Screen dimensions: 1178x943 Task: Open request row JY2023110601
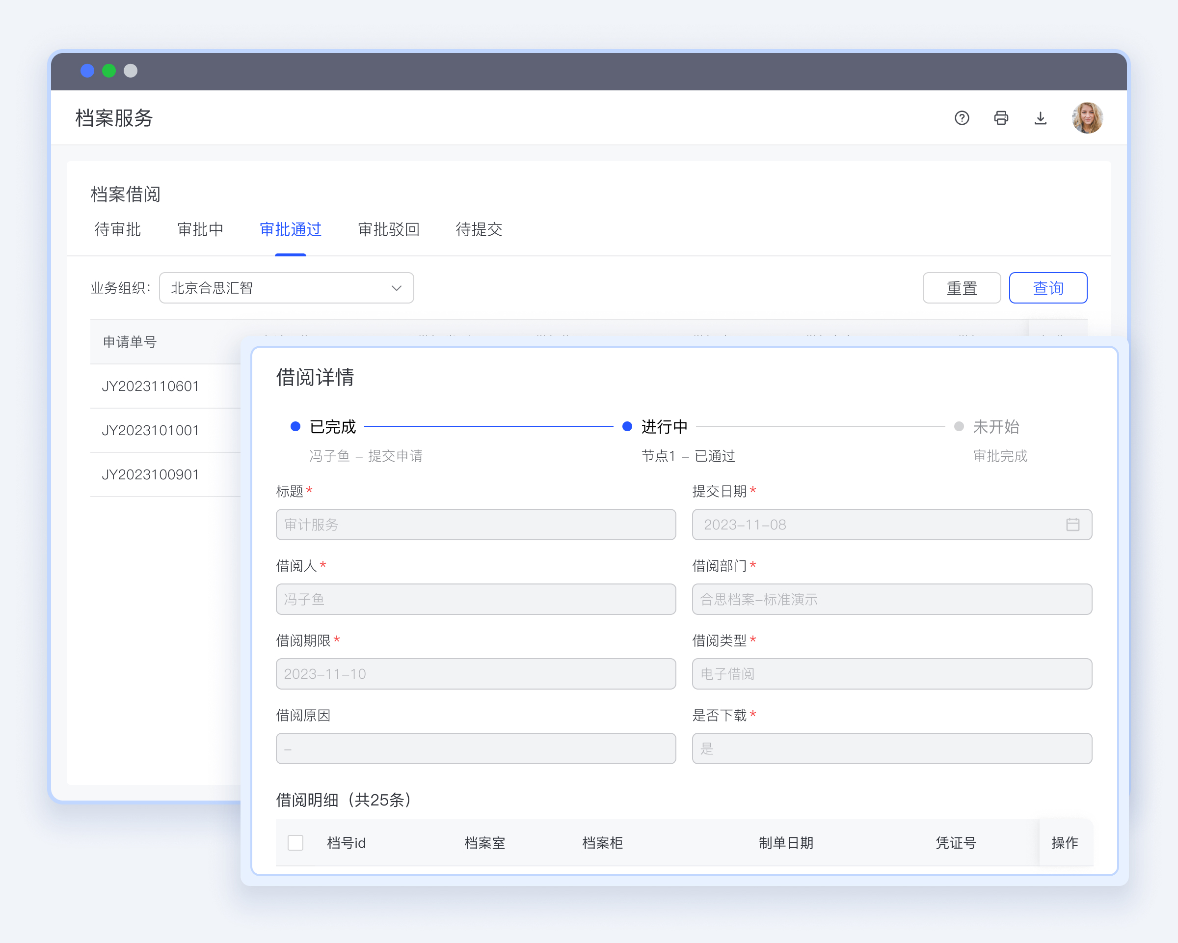point(150,387)
